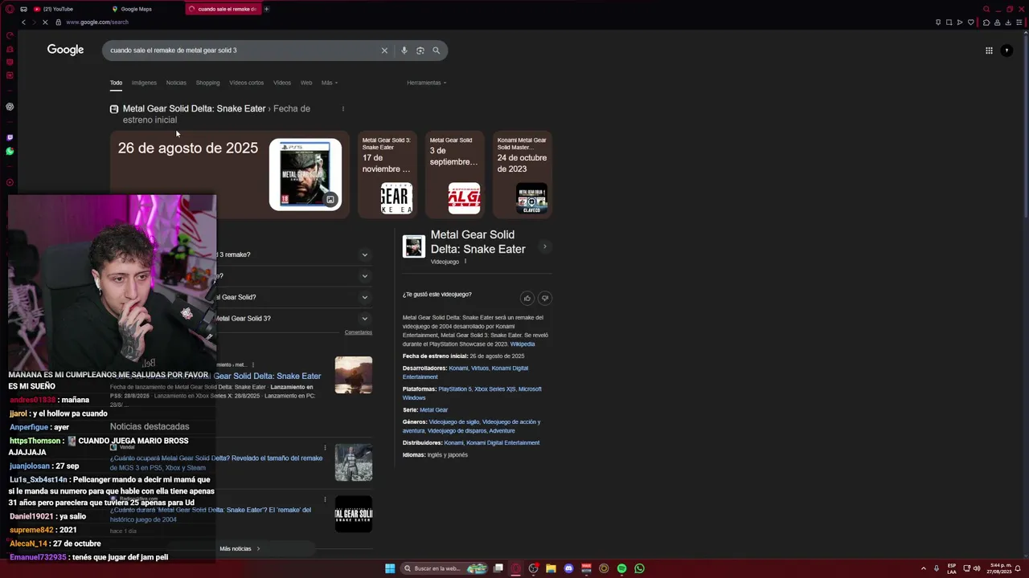The image size is (1029, 578).
Task: Open the 'Metal Gear Solid 3: Snake Eater' date card
Action: coord(387,174)
